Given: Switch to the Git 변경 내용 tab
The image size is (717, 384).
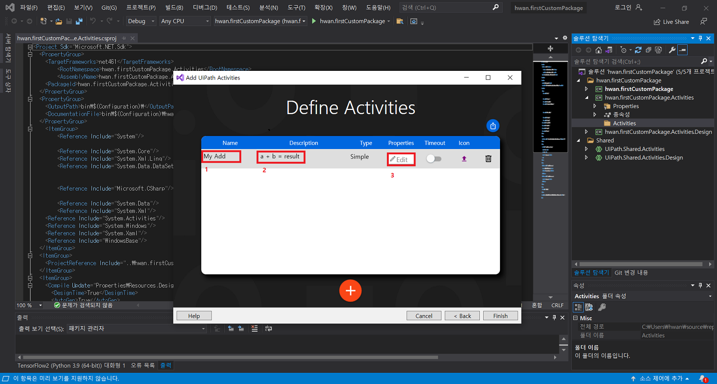Looking at the screenshot, I should pos(631,273).
